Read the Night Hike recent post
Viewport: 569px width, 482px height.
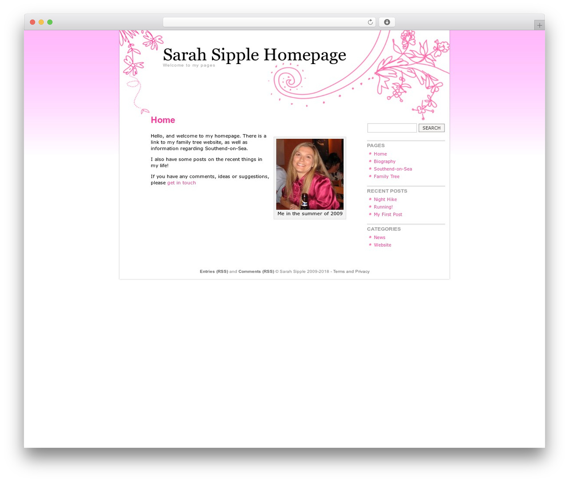click(x=385, y=200)
